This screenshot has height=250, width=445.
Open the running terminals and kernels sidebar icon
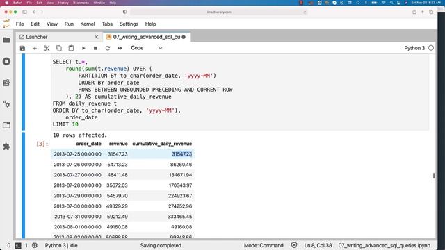pos(6,61)
